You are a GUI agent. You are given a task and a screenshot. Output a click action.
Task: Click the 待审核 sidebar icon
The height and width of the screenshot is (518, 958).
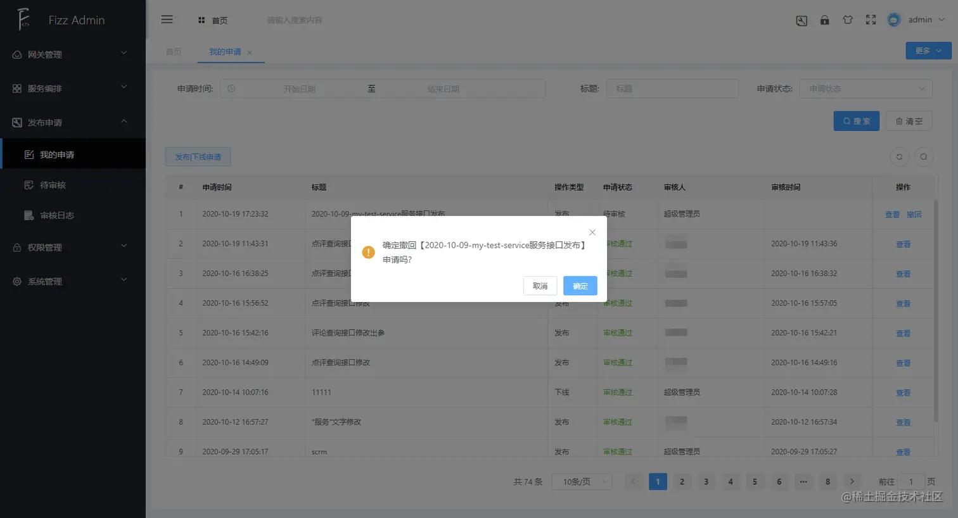(x=29, y=185)
